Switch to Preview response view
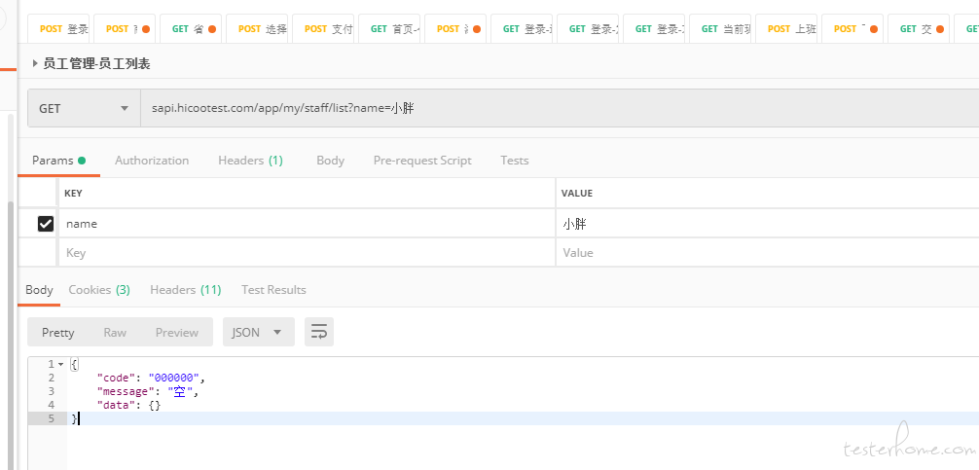The height and width of the screenshot is (470, 979). point(177,332)
